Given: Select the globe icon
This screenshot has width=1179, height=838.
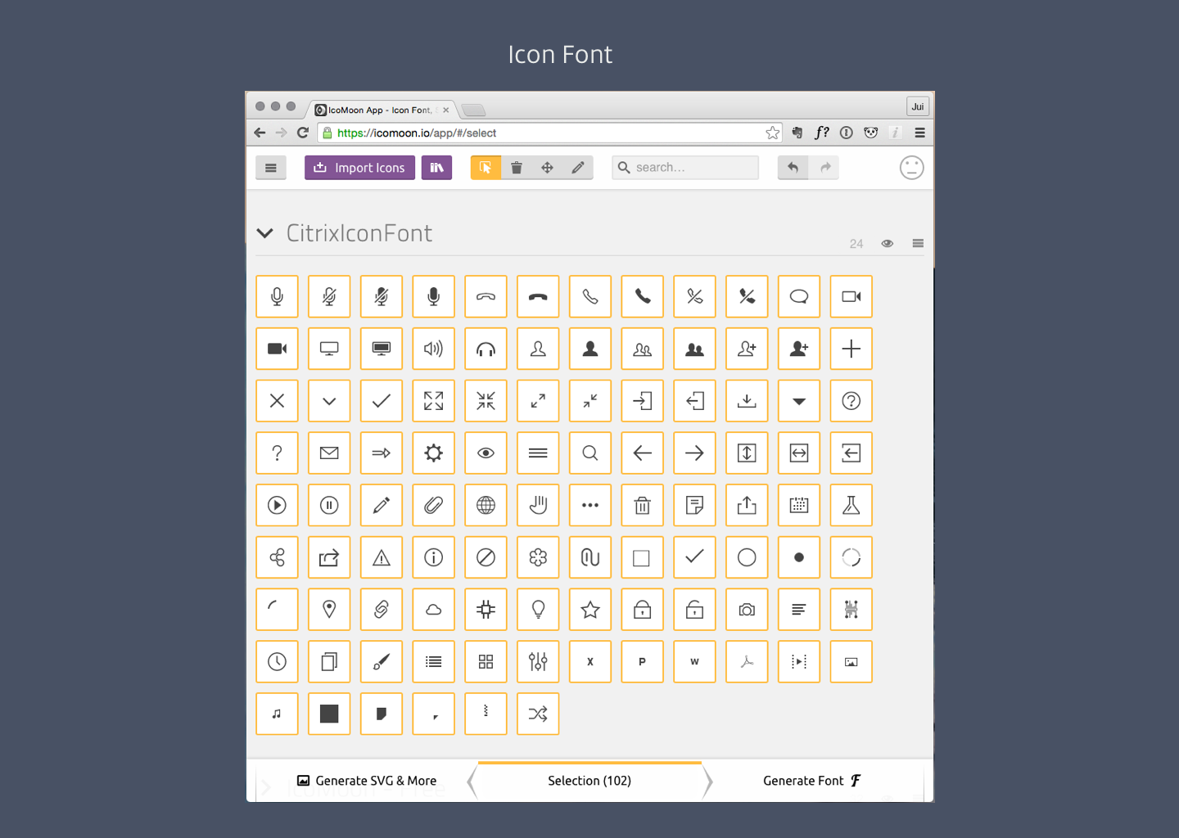Looking at the screenshot, I should point(486,505).
